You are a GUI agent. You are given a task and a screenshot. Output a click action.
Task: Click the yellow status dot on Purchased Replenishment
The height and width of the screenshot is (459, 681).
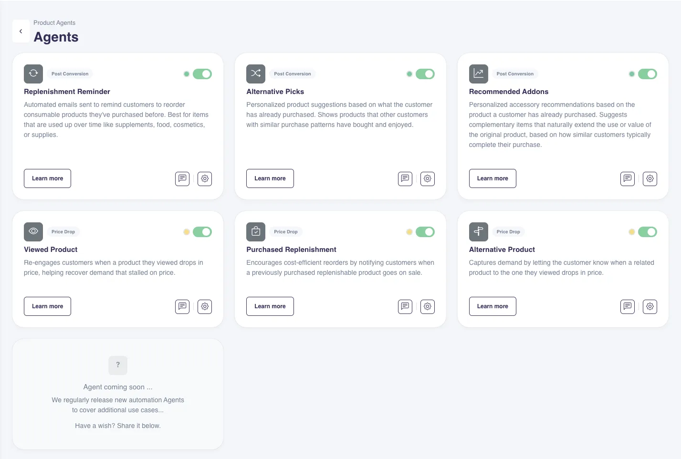(x=409, y=232)
